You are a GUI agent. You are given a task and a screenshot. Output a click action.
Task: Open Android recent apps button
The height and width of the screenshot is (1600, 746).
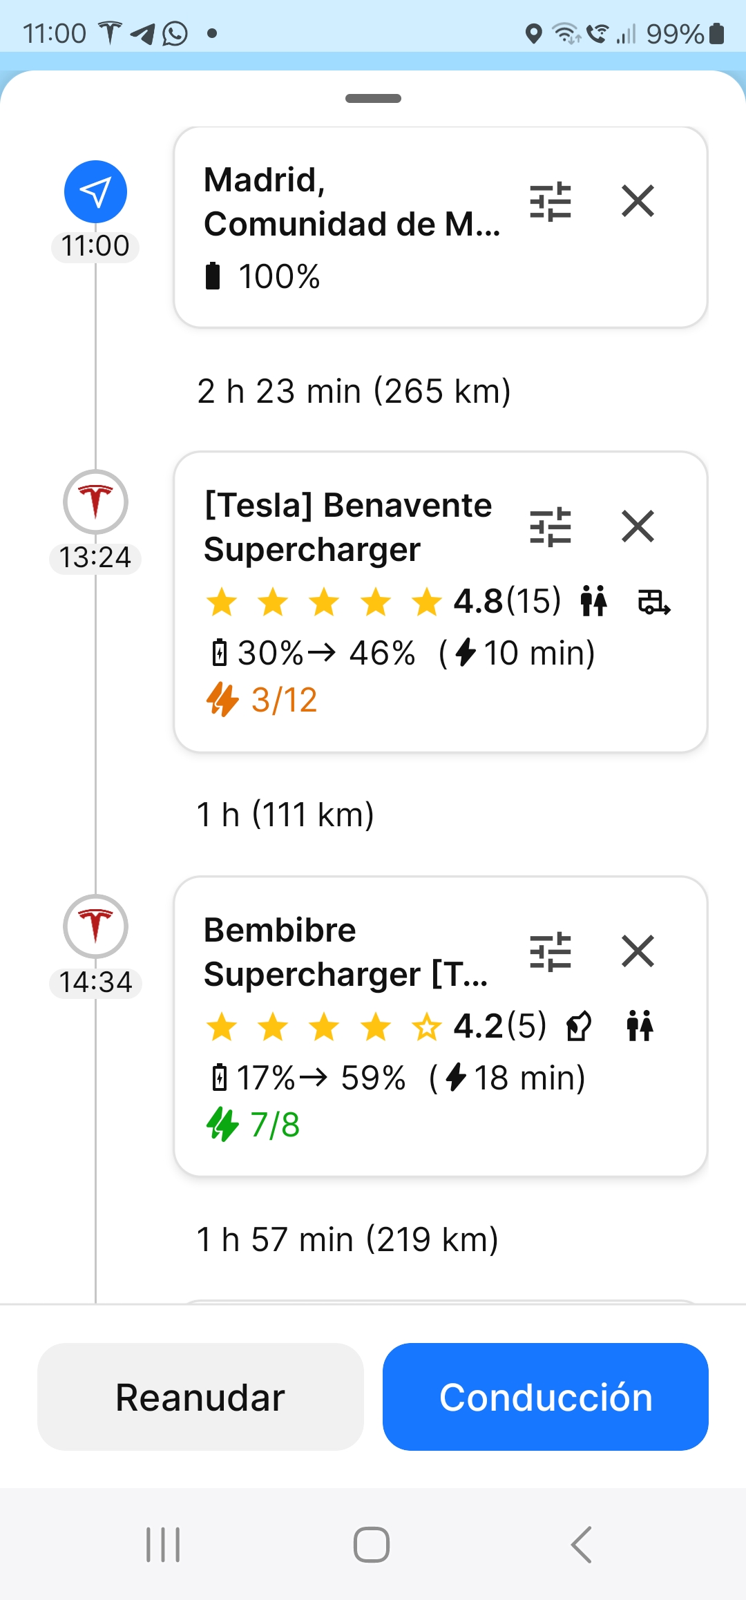pos(163,1545)
